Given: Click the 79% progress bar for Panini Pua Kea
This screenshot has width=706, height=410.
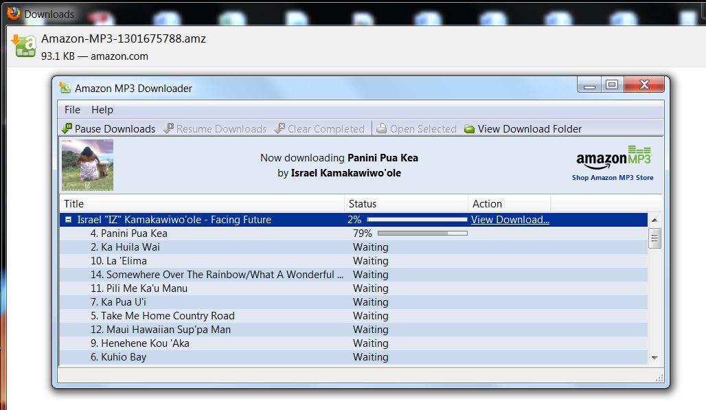Looking at the screenshot, I should point(422,233).
